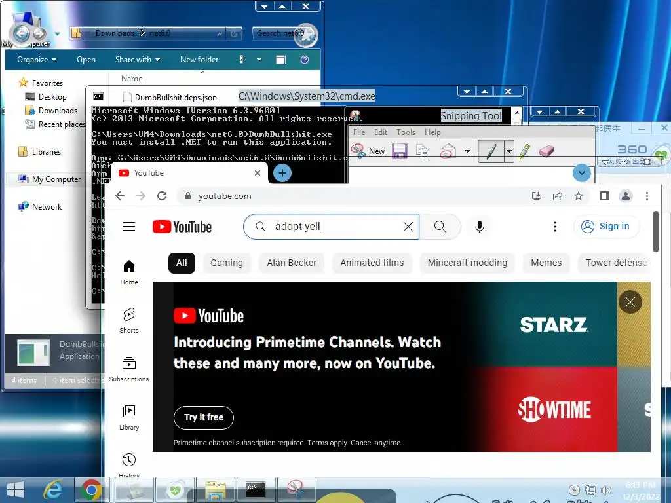Image resolution: width=671 pixels, height=503 pixels.
Task: Click the YouTube page vertical scrollbar
Action: (655, 231)
